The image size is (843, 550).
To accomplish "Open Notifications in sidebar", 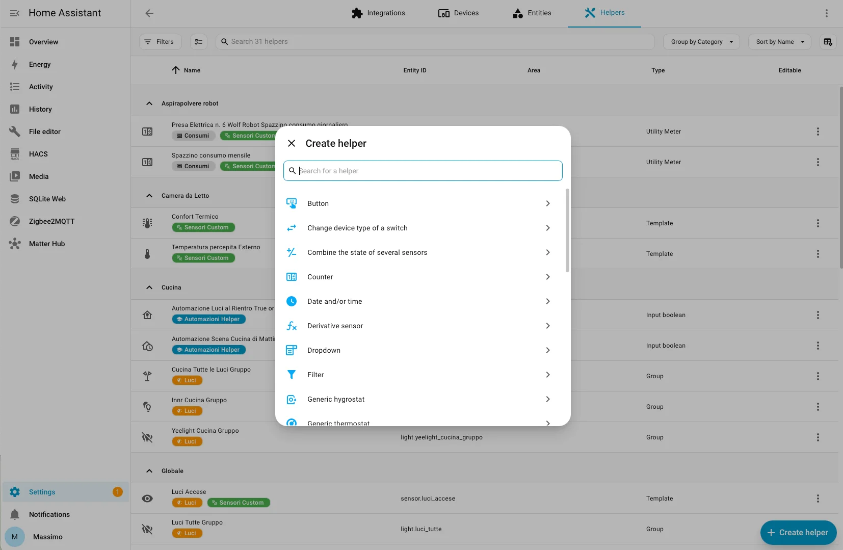I will tap(65, 514).
